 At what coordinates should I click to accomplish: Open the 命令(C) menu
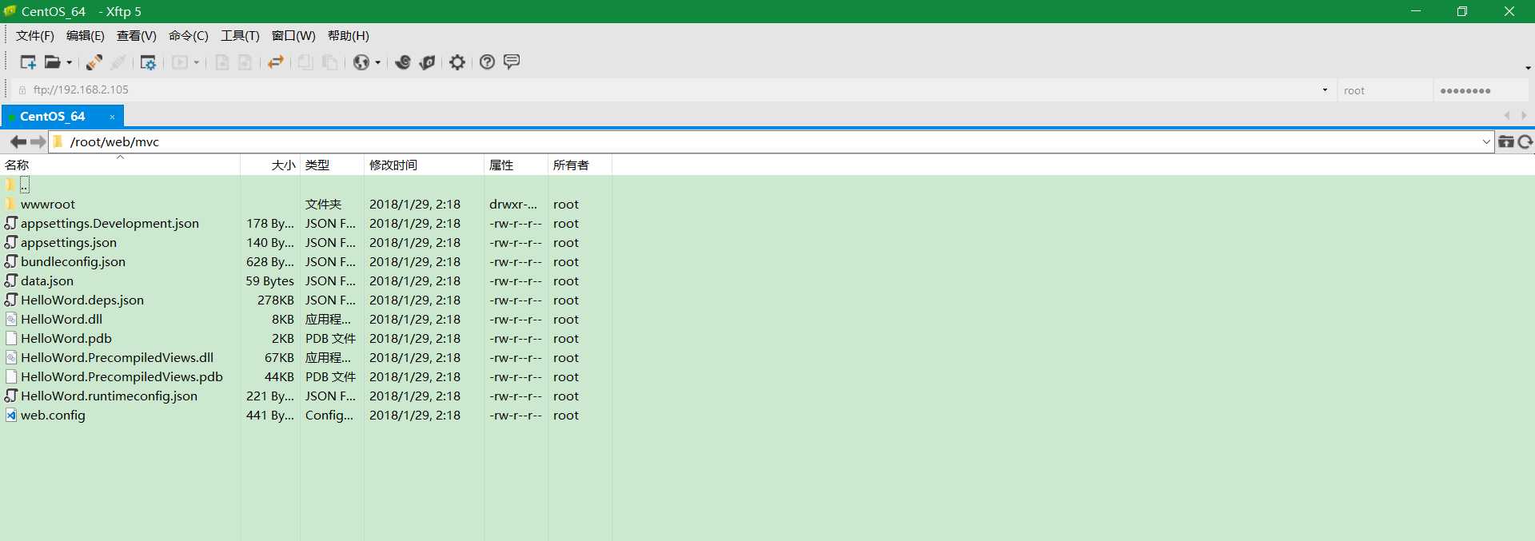tap(189, 36)
